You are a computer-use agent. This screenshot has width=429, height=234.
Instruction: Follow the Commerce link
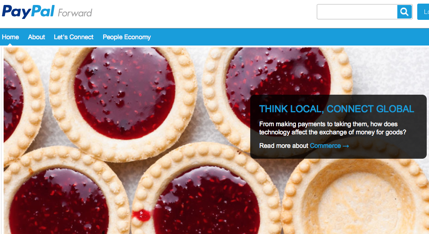325,146
